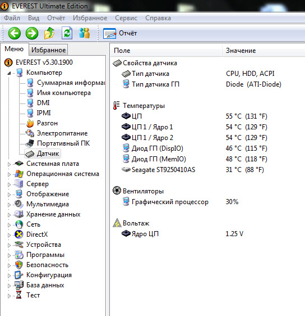Open the Сервис menu
This screenshot has width=305, height=316.
click(126, 18)
